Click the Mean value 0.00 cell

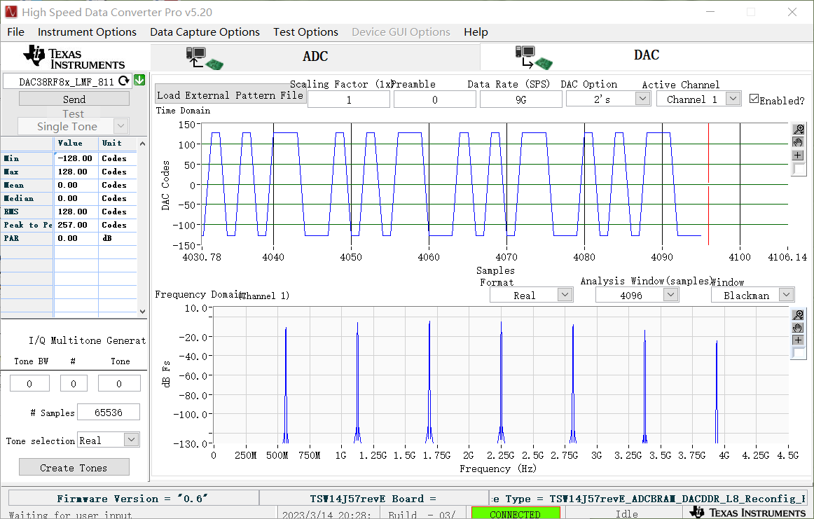(76, 185)
